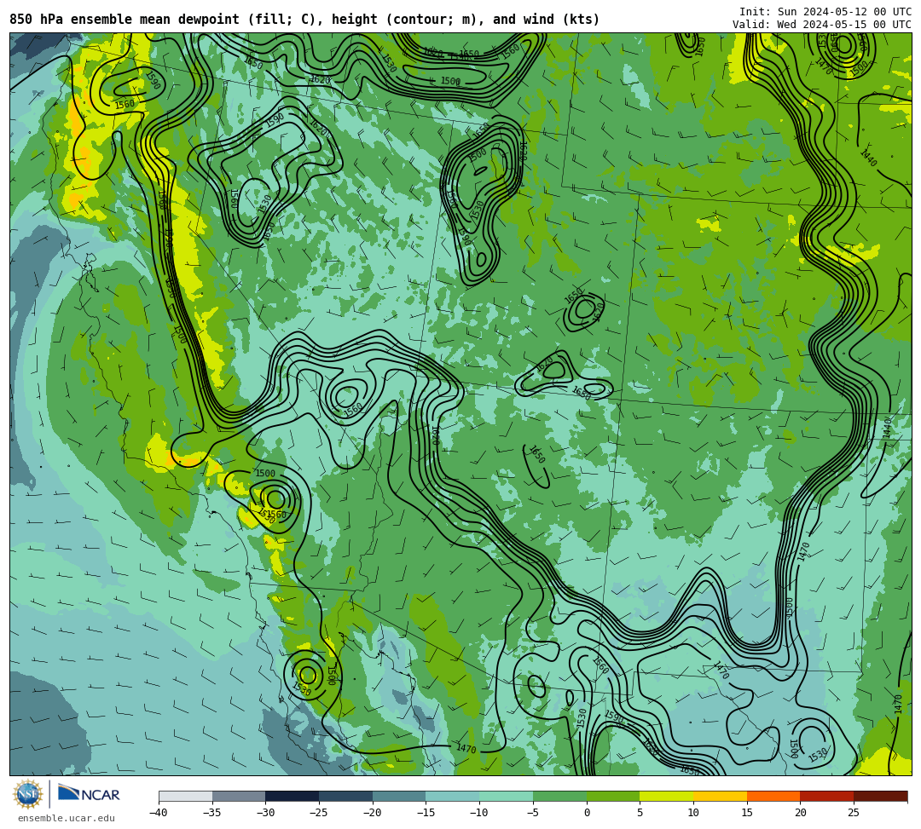Click the NSF logo emblem
Image resolution: width=921 pixels, height=829 pixels.
pos(28,794)
